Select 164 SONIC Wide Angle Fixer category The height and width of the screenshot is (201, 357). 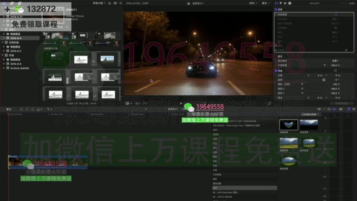[244, 126]
